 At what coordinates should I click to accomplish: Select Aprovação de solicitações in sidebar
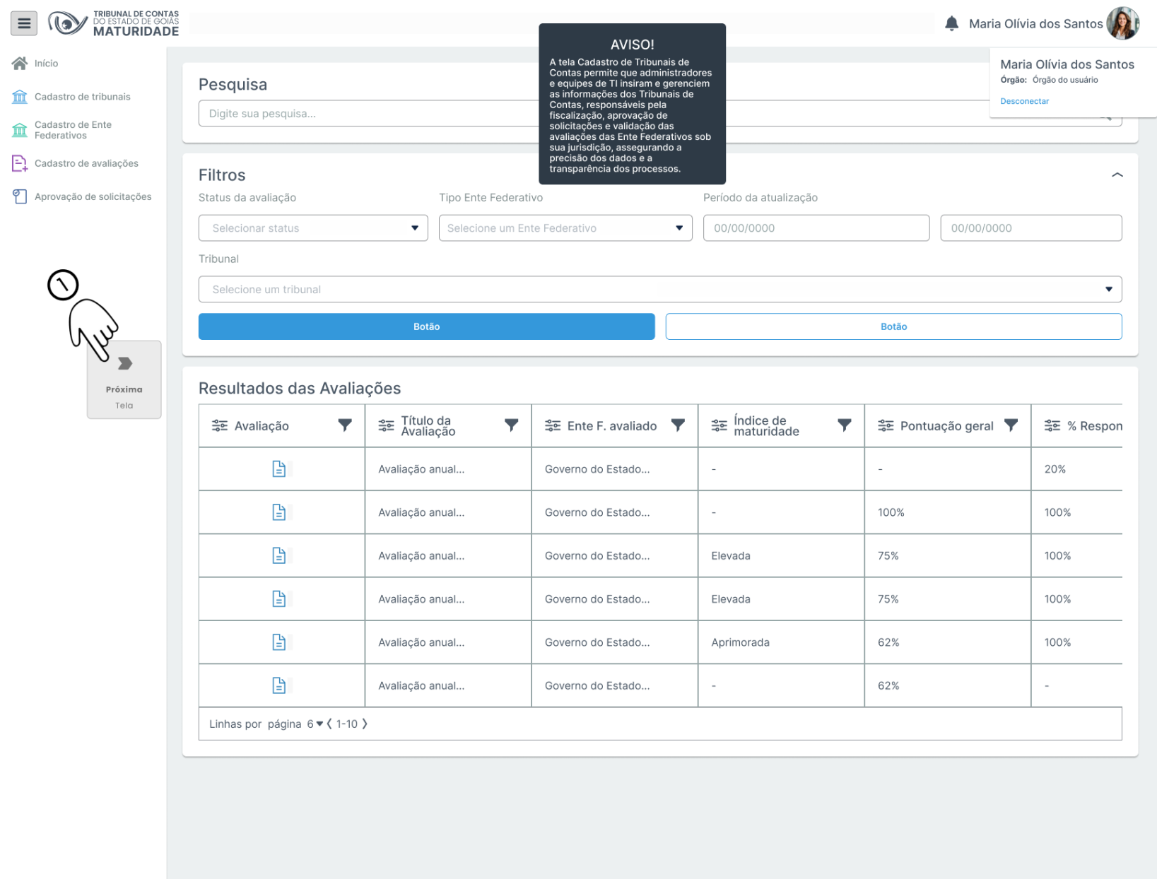(x=93, y=197)
